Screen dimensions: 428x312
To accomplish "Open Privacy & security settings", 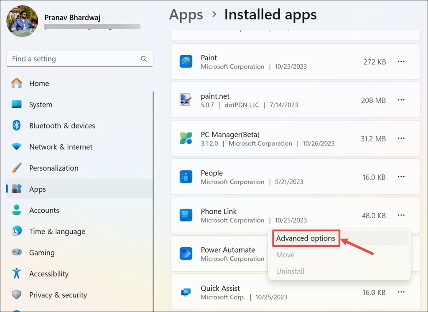I will click(58, 295).
